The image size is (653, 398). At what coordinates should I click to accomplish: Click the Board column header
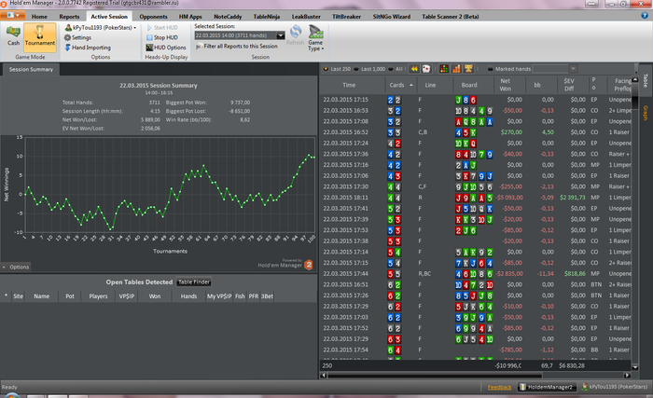tap(469, 85)
